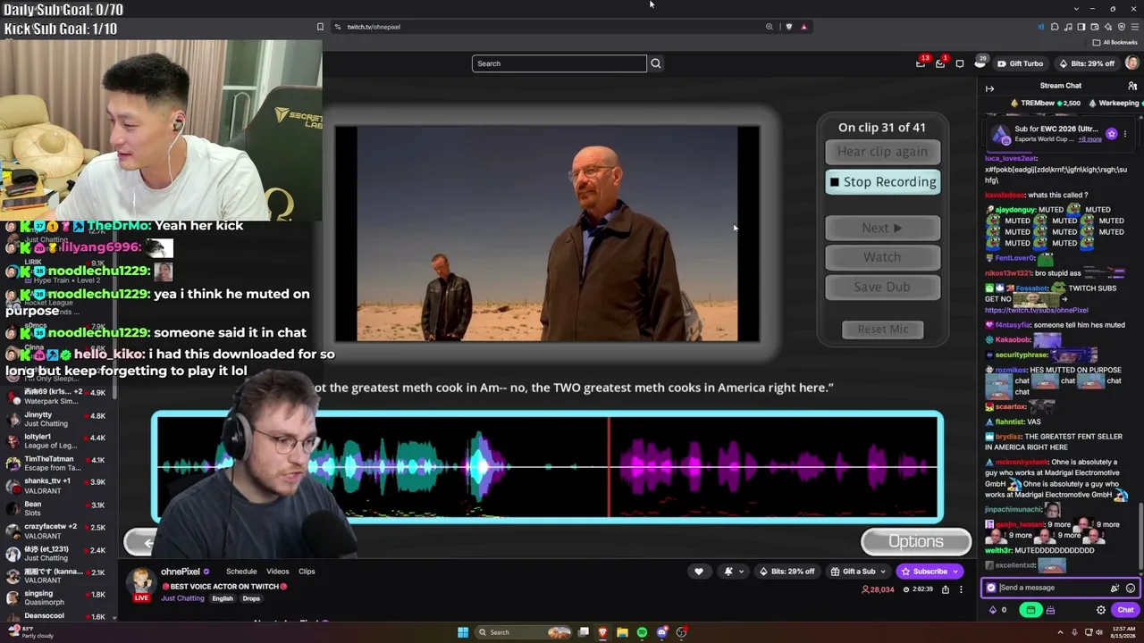Open chat settings gear icon
The height and width of the screenshot is (643, 1144).
(x=1101, y=610)
